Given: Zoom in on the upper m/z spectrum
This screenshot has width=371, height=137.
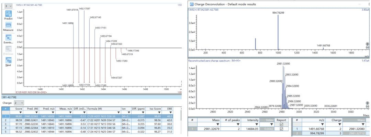Looking at the screenshot, I should pos(368,44).
